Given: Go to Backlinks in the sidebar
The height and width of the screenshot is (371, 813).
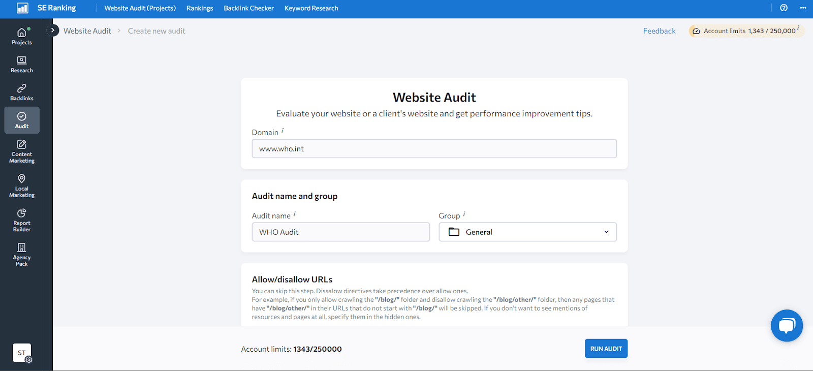Looking at the screenshot, I should [22, 92].
